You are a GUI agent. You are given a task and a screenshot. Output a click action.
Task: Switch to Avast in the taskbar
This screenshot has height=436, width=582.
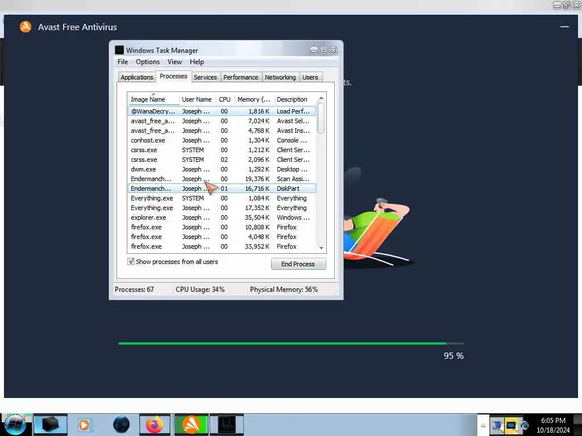(192, 425)
